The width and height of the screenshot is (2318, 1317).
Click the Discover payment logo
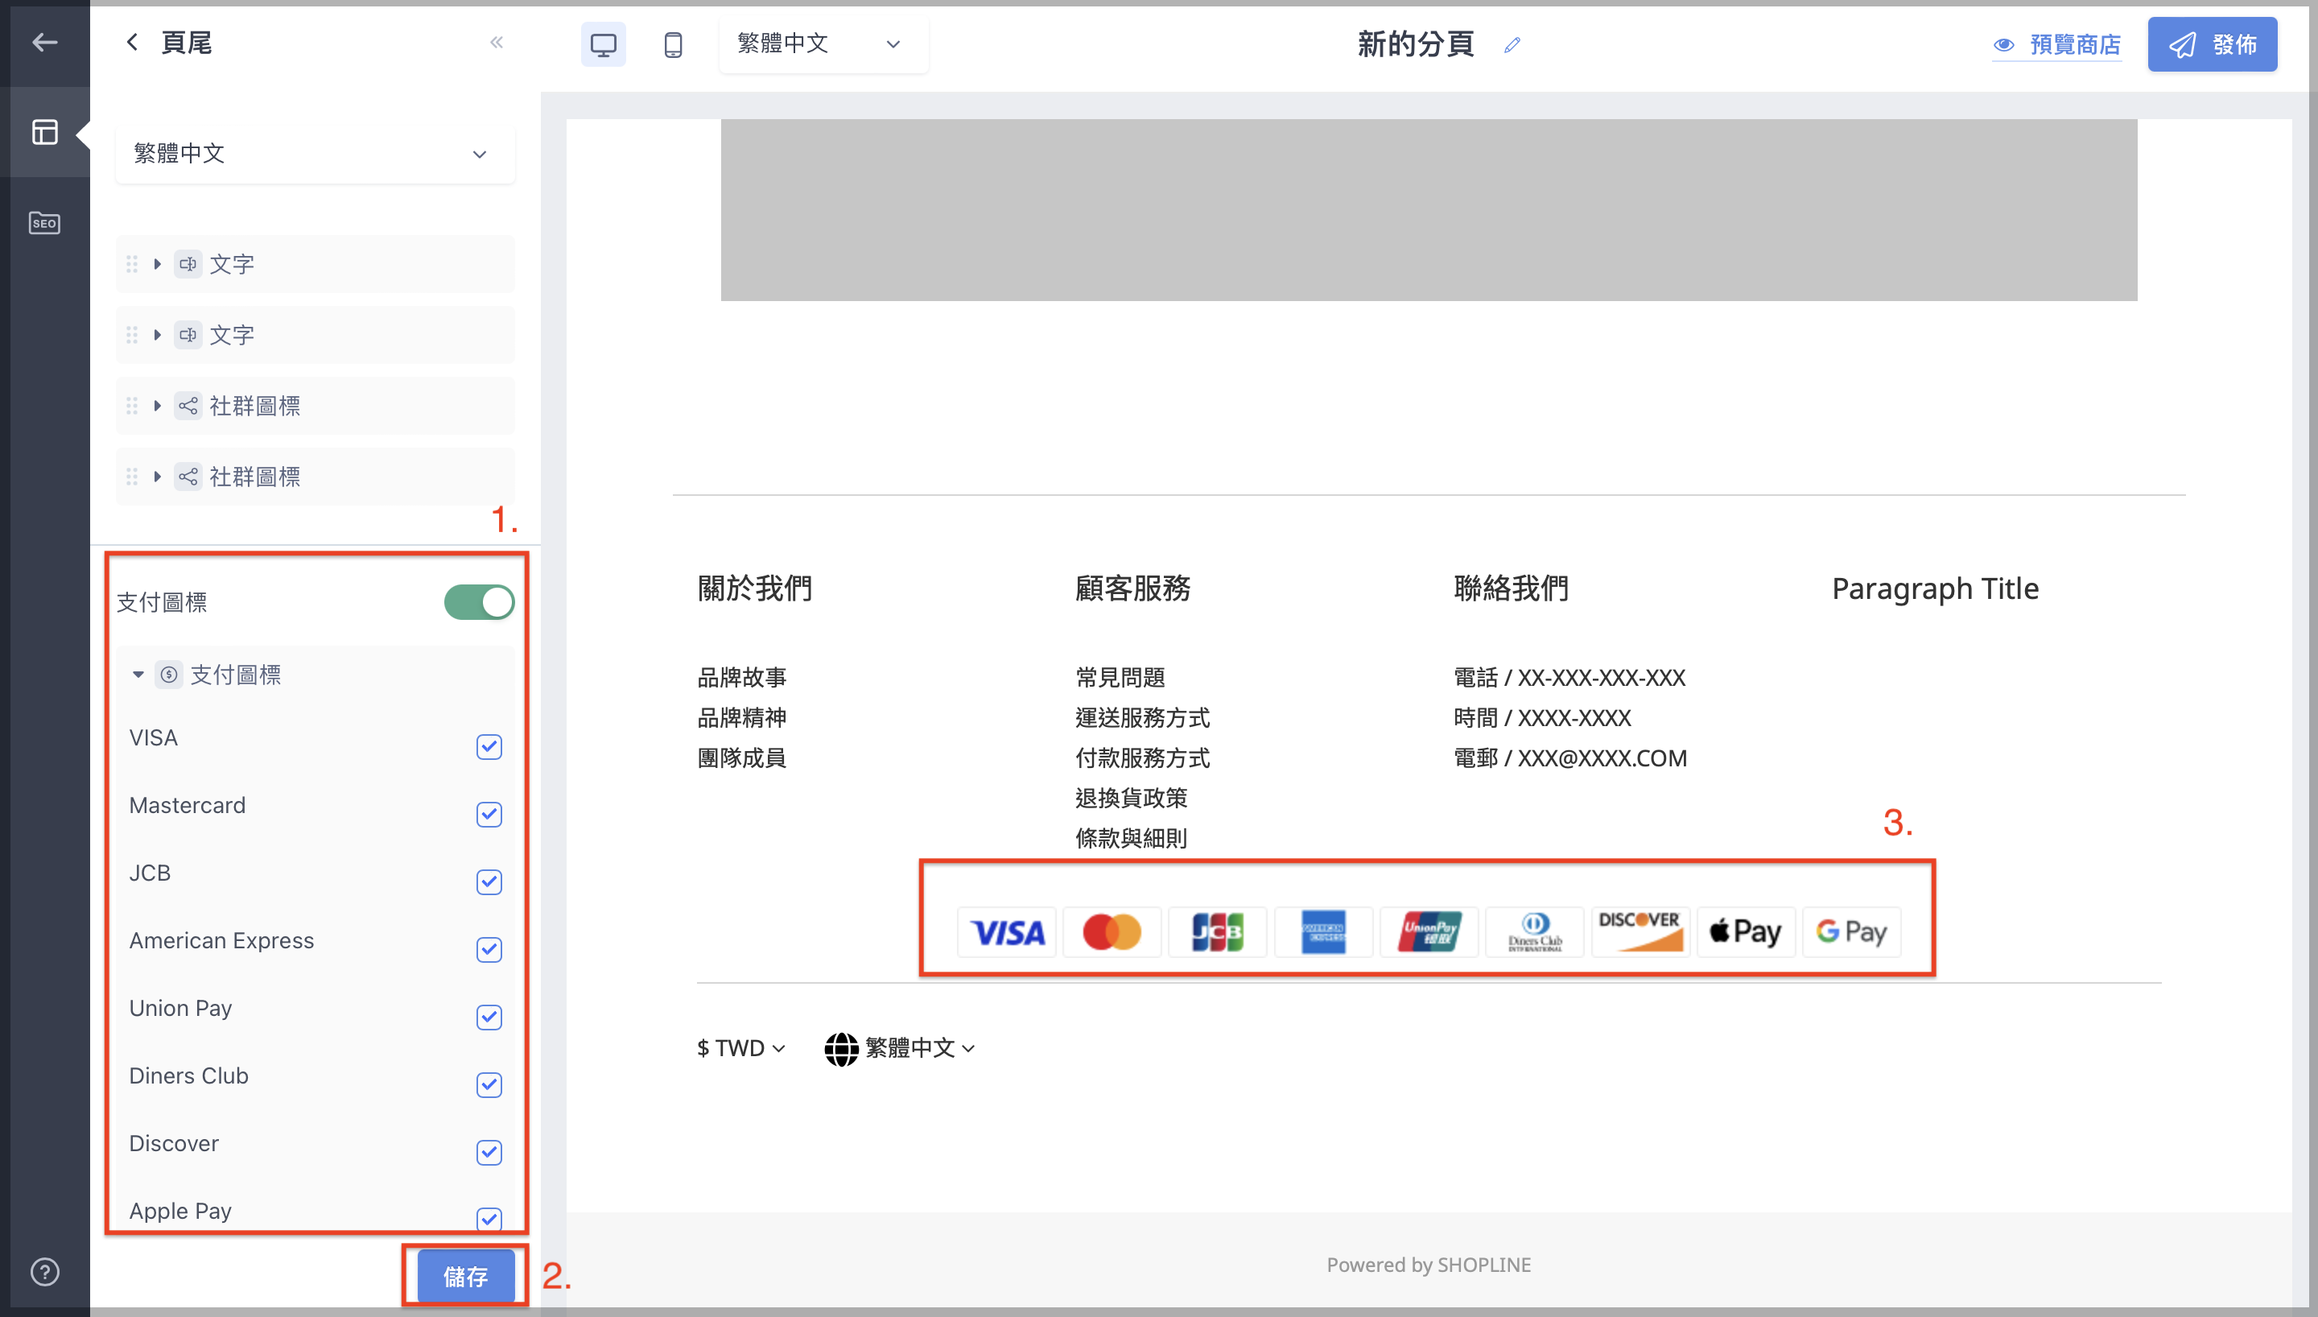point(1640,931)
